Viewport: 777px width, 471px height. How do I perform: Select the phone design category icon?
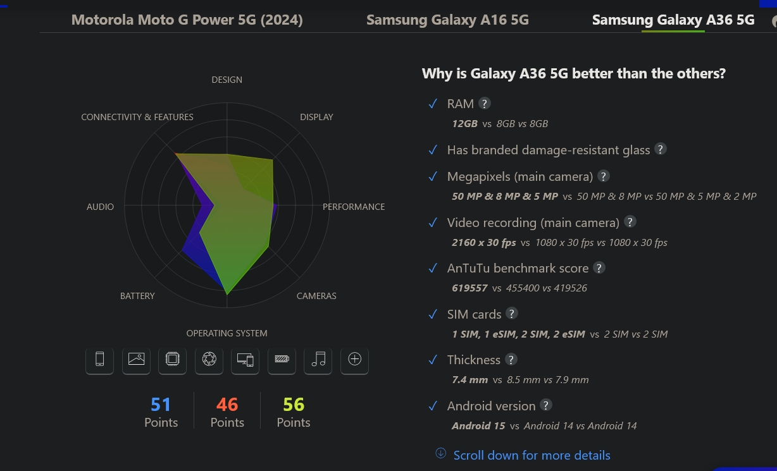click(99, 359)
